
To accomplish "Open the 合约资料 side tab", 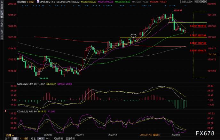I will tap(2, 34).
